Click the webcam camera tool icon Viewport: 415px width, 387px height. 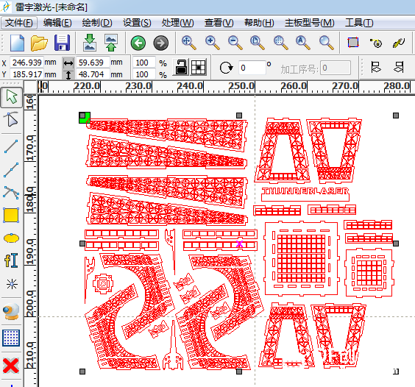(x=11, y=311)
